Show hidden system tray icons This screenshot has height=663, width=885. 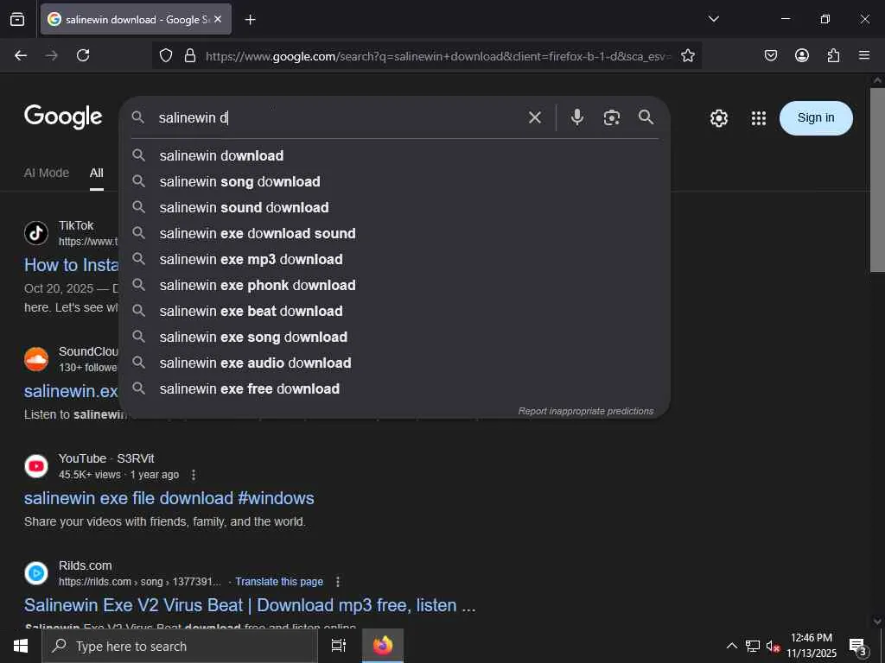(731, 646)
